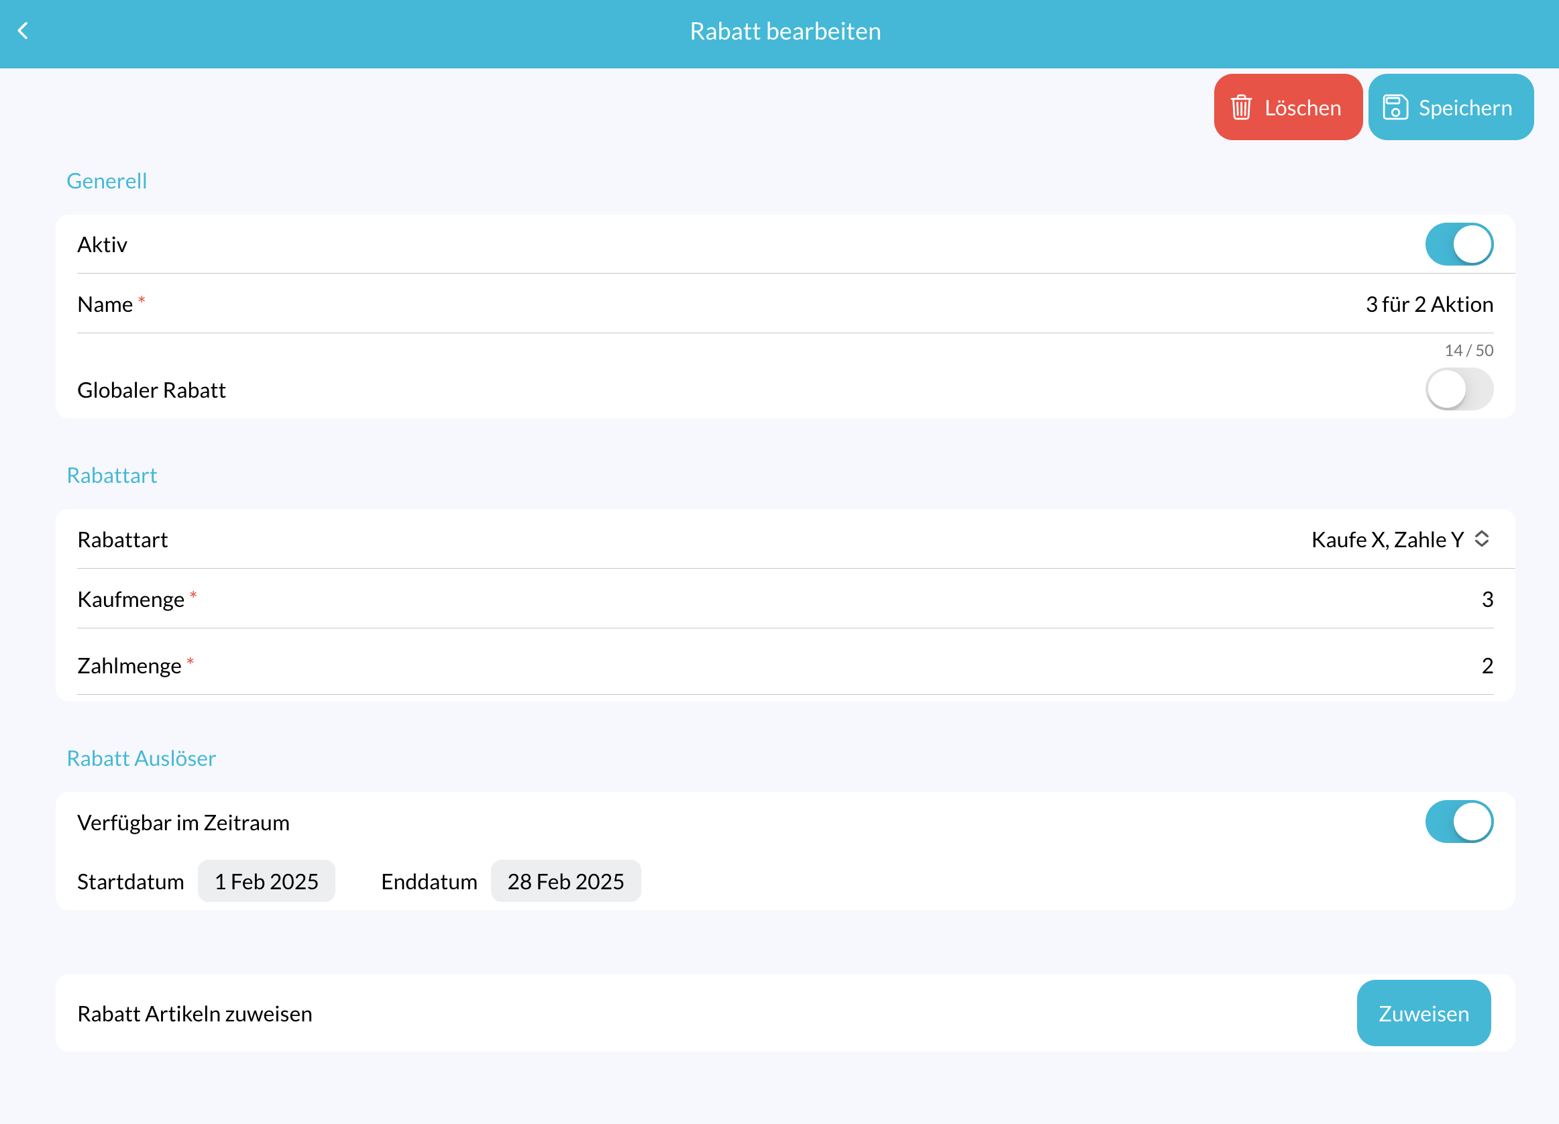The width and height of the screenshot is (1559, 1124).
Task: Open the Startdatum picker '1 Feb 2025'
Action: pyautogui.click(x=267, y=881)
